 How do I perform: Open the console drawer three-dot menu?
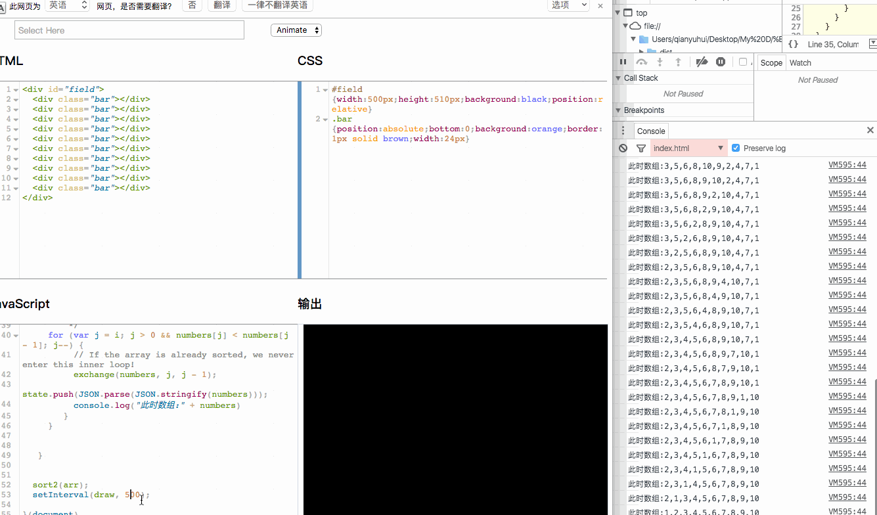click(x=623, y=131)
